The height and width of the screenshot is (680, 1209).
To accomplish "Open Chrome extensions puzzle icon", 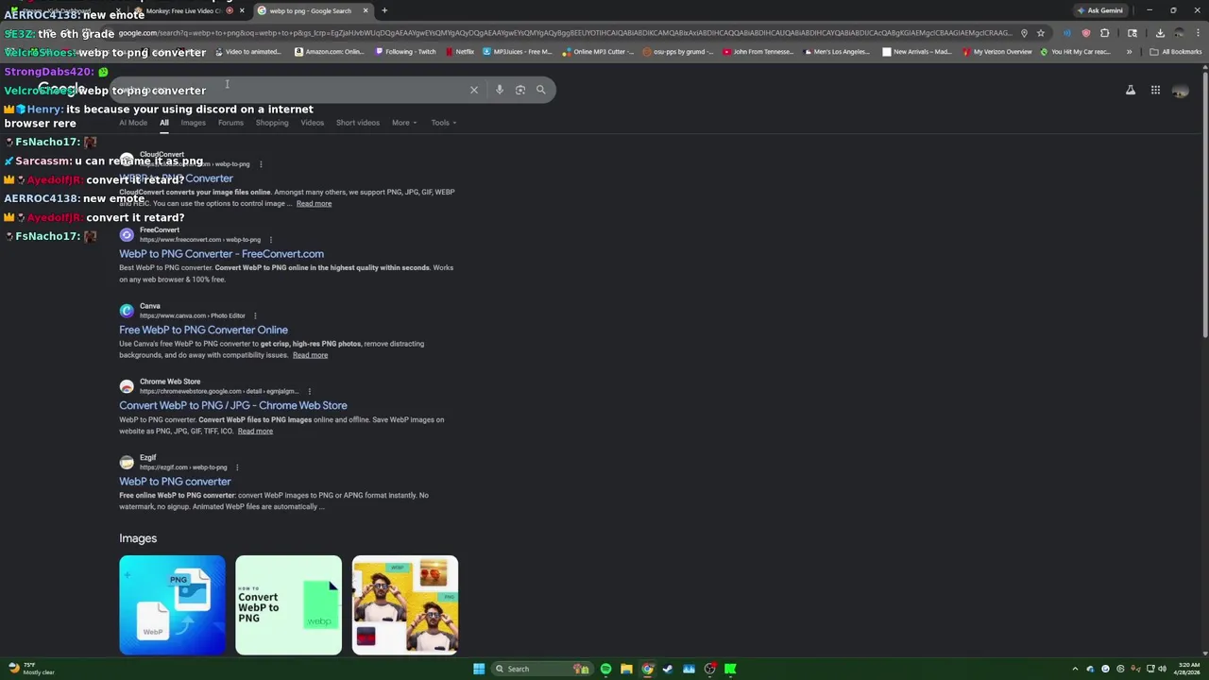I will [x=1105, y=33].
